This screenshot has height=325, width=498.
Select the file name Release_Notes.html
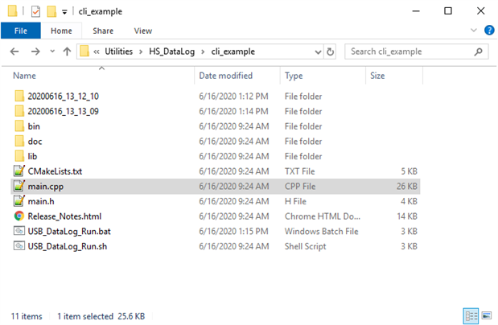pos(64,216)
